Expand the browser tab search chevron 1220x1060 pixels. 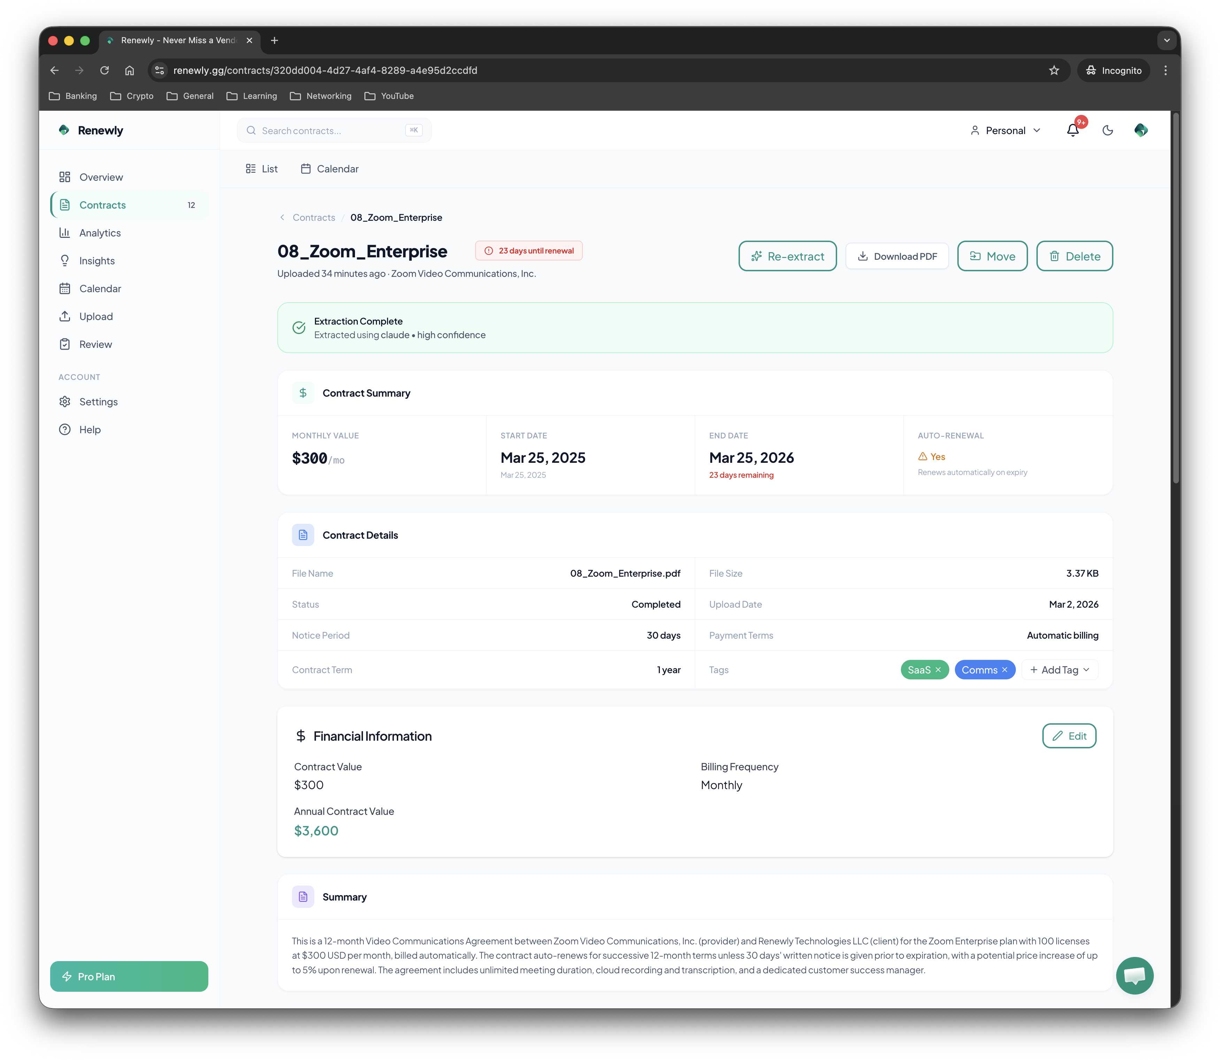(1166, 40)
